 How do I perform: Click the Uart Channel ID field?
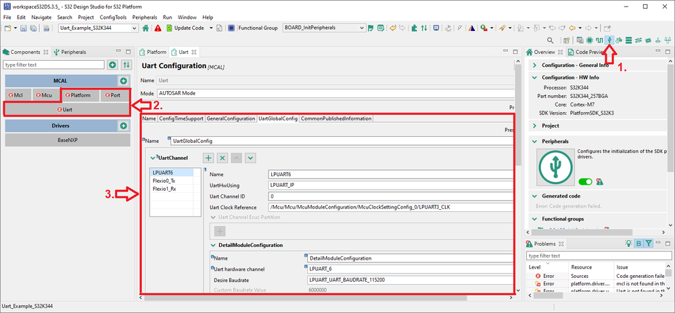[x=391, y=196]
